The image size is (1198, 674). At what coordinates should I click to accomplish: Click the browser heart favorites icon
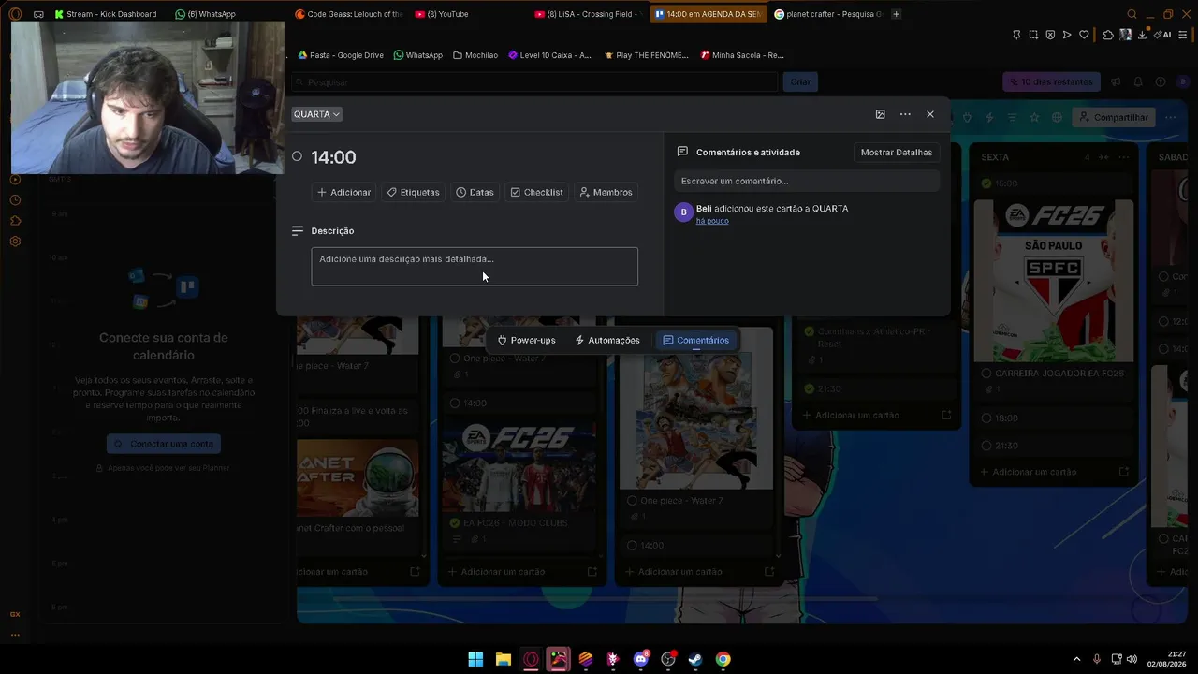1084,35
